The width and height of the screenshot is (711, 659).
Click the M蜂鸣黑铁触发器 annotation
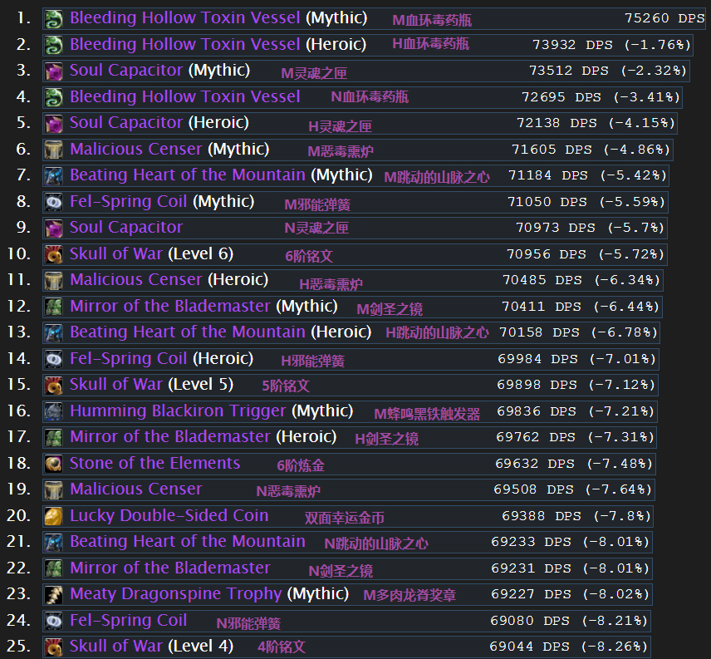pyautogui.click(x=427, y=414)
